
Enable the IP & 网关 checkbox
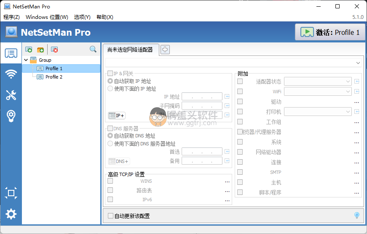(x=110, y=74)
